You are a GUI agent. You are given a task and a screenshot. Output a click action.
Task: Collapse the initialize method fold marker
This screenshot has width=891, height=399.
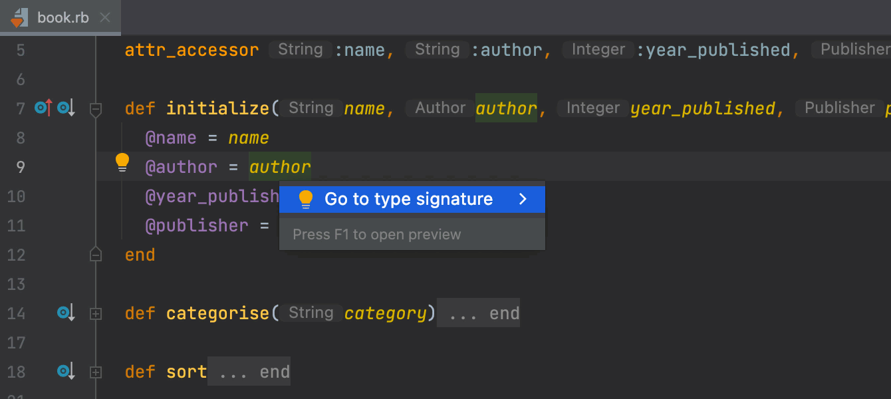[96, 108]
